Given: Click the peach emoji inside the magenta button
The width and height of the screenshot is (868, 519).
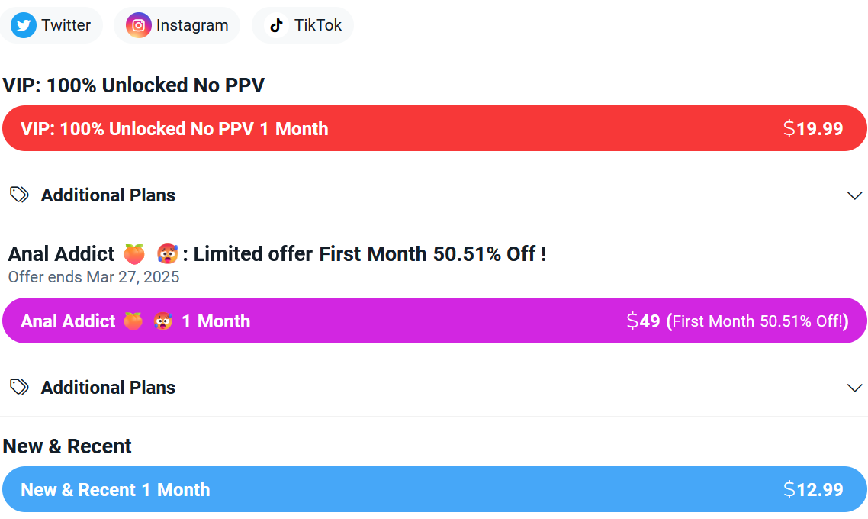Looking at the screenshot, I should (133, 321).
